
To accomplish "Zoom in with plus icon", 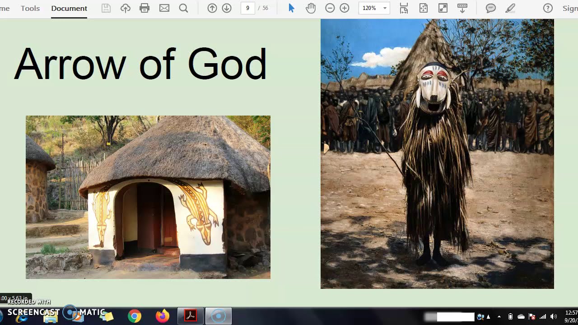I will point(345,8).
